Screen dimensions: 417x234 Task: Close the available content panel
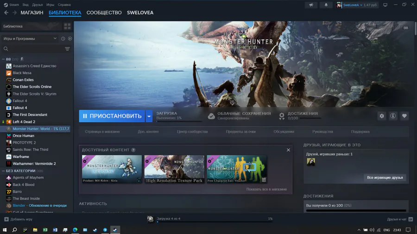(x=288, y=150)
